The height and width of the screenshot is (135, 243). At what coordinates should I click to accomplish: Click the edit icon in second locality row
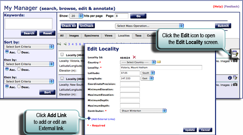coord(235,78)
